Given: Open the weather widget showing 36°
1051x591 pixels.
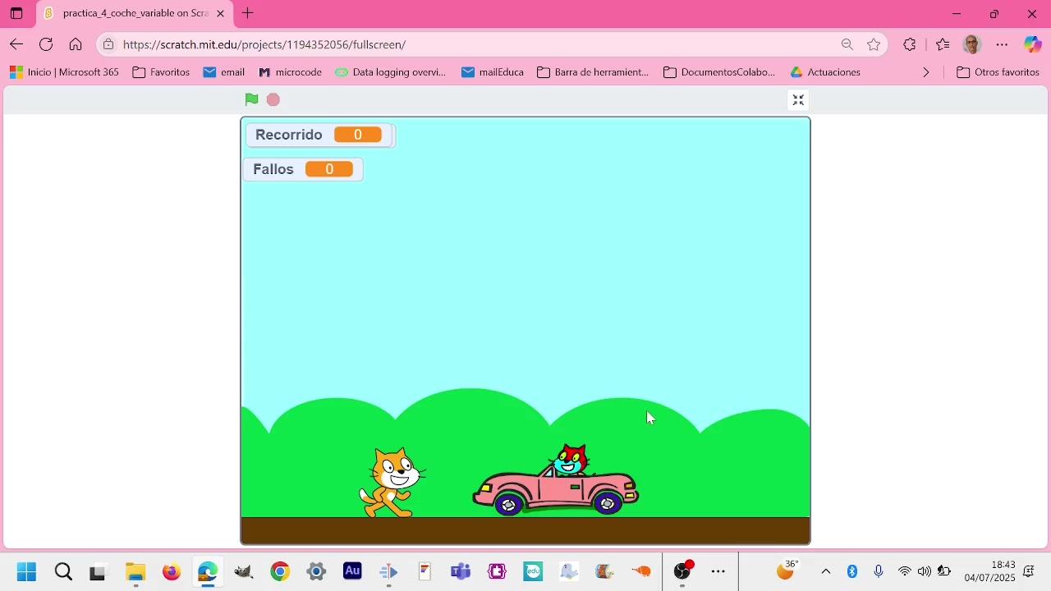Looking at the screenshot, I should point(787,570).
